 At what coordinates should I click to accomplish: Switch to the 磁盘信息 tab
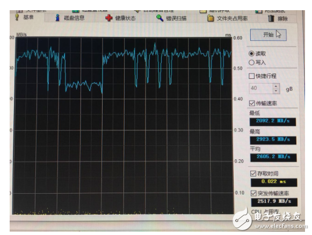[x=70, y=18]
